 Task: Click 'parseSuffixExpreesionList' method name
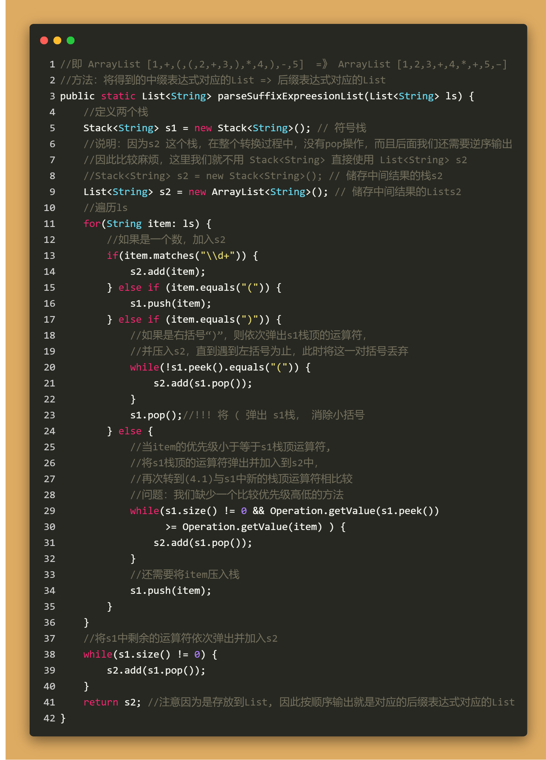[290, 96]
